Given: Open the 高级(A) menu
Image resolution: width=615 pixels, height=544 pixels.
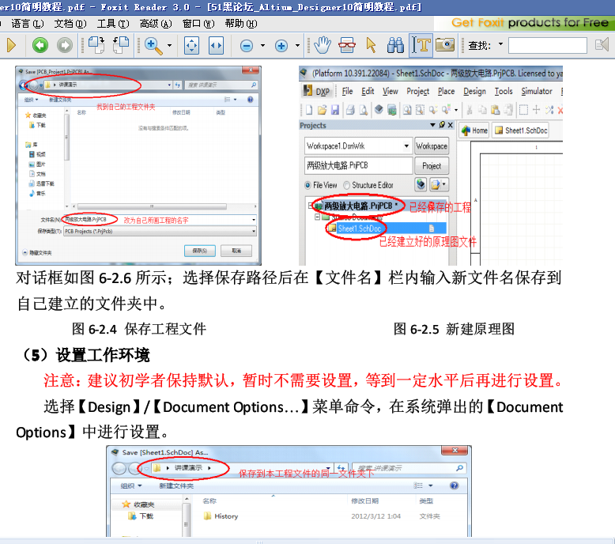Looking at the screenshot, I should tap(156, 24).
